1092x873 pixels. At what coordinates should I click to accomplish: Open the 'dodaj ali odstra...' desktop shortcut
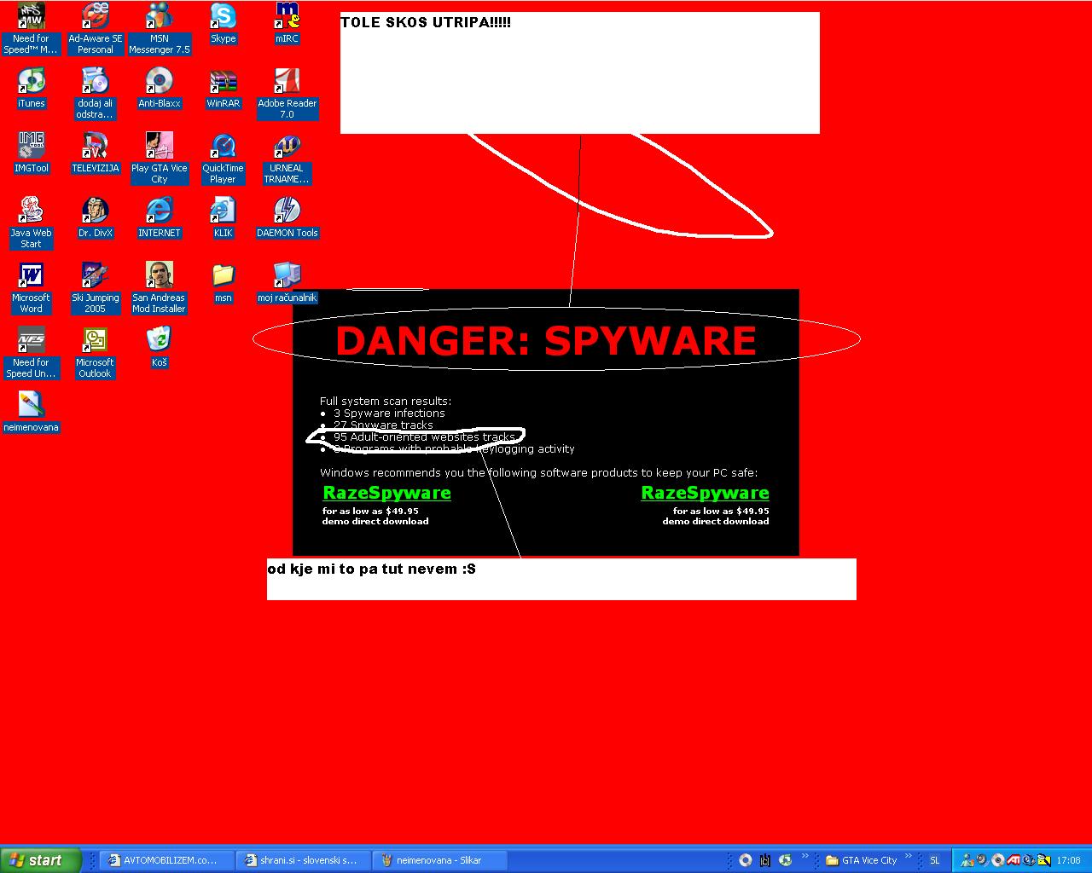click(95, 93)
